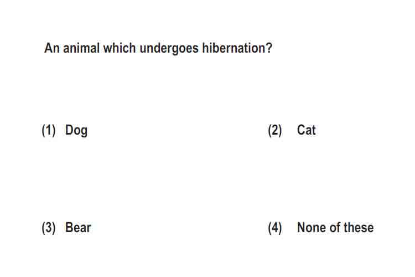This screenshot has height=277, width=415.
Task: Click the word of in option four
Action: [x=335, y=228]
